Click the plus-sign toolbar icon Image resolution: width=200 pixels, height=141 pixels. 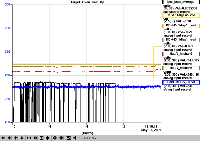[x=61, y=138]
